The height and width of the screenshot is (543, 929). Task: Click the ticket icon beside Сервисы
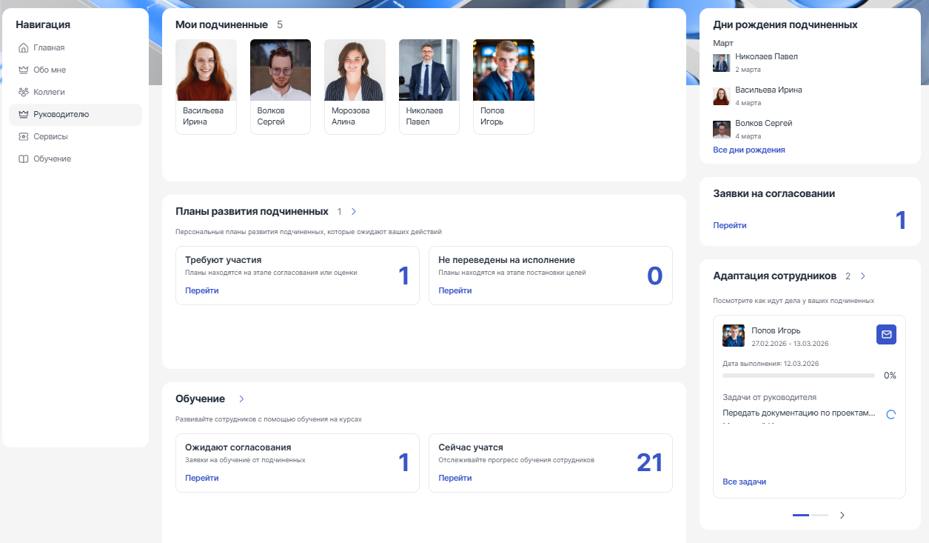(24, 137)
